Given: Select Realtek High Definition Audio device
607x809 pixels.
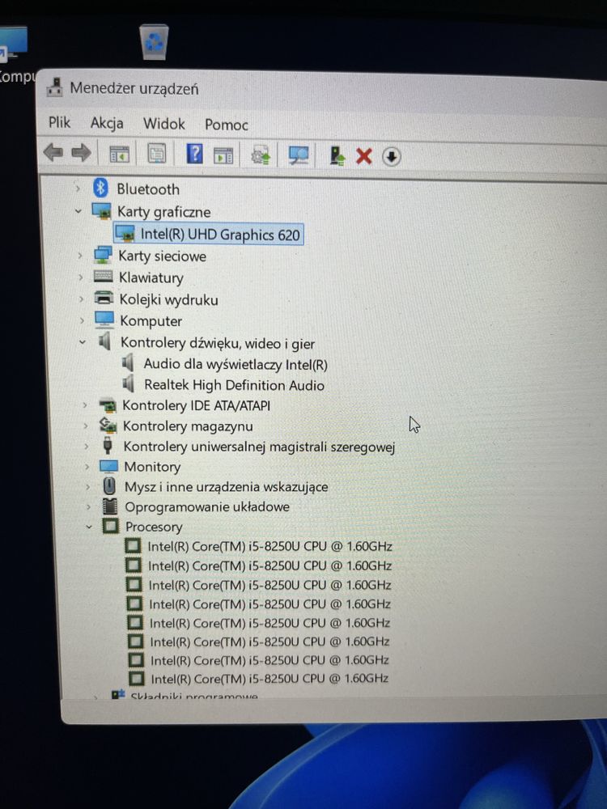Looking at the screenshot, I should click(235, 385).
